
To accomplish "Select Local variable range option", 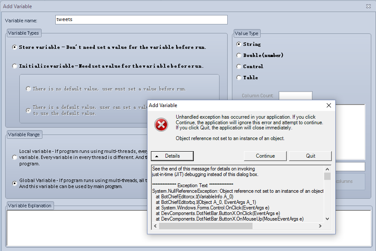I will (x=15, y=157).
